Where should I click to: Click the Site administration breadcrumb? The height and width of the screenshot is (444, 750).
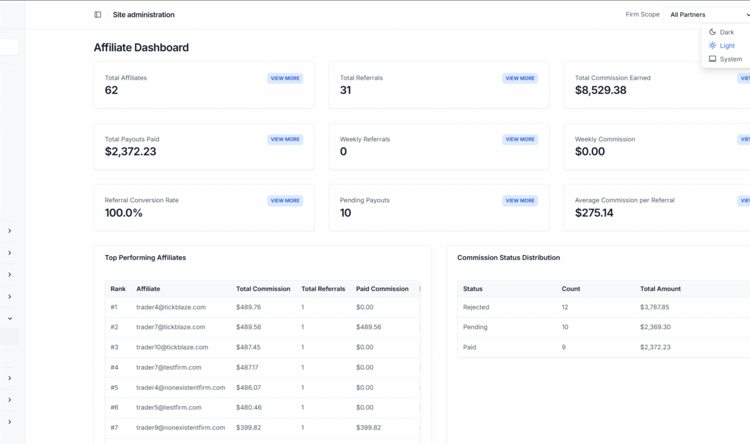click(144, 15)
